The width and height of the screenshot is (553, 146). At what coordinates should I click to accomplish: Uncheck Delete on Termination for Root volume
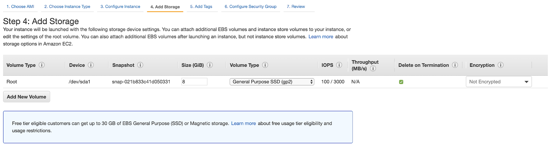coord(401,82)
